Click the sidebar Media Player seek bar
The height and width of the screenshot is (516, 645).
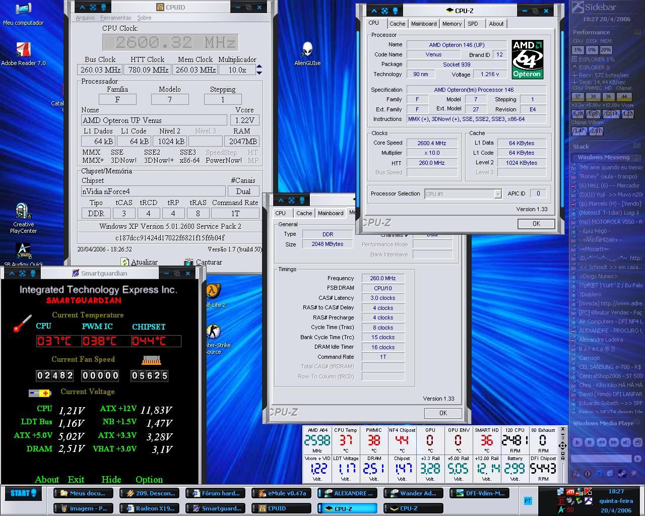point(602,459)
